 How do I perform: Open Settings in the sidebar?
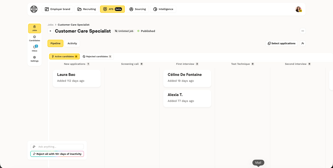[34, 59]
